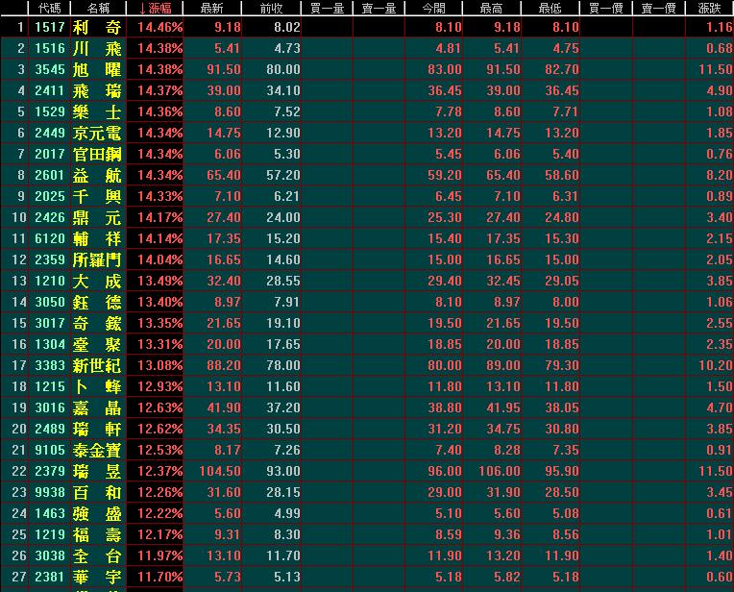
Task: Click the 買一價 column header
Action: pyautogui.click(x=605, y=8)
